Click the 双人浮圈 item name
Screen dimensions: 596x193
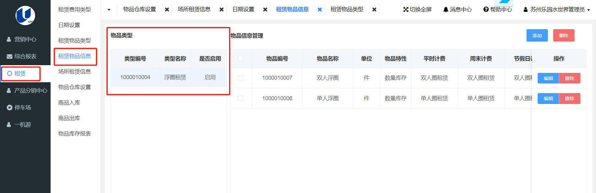tap(327, 78)
